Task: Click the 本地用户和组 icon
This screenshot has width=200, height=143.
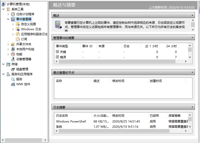Action: click(x=13, y=49)
